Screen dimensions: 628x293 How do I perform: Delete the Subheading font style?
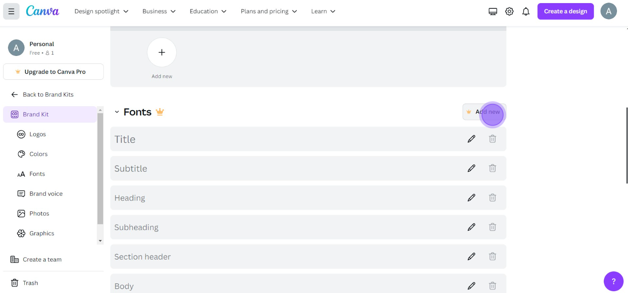[x=493, y=227]
